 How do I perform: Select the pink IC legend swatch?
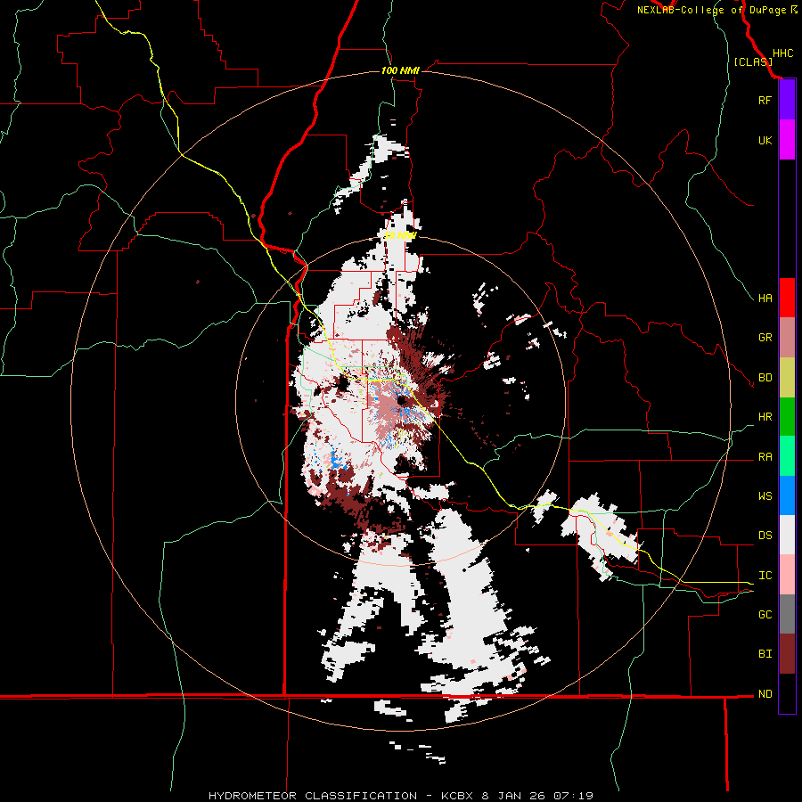point(787,575)
